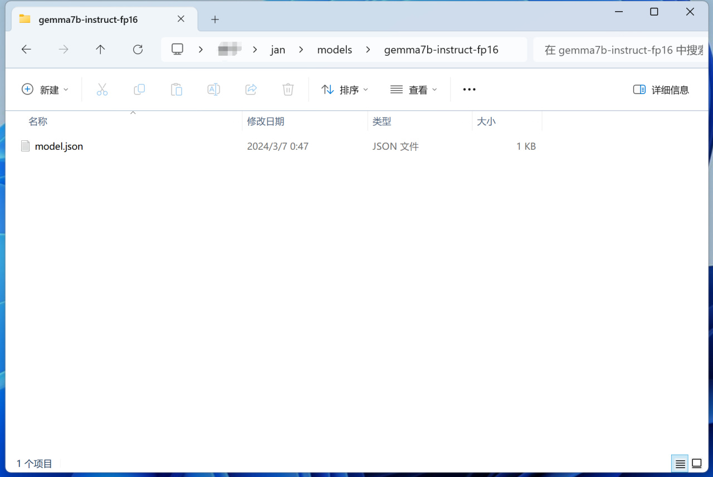Viewport: 713px width, 477px height.
Task: Select the gemma7b-instruct-fp16 tab
Action: click(105, 19)
